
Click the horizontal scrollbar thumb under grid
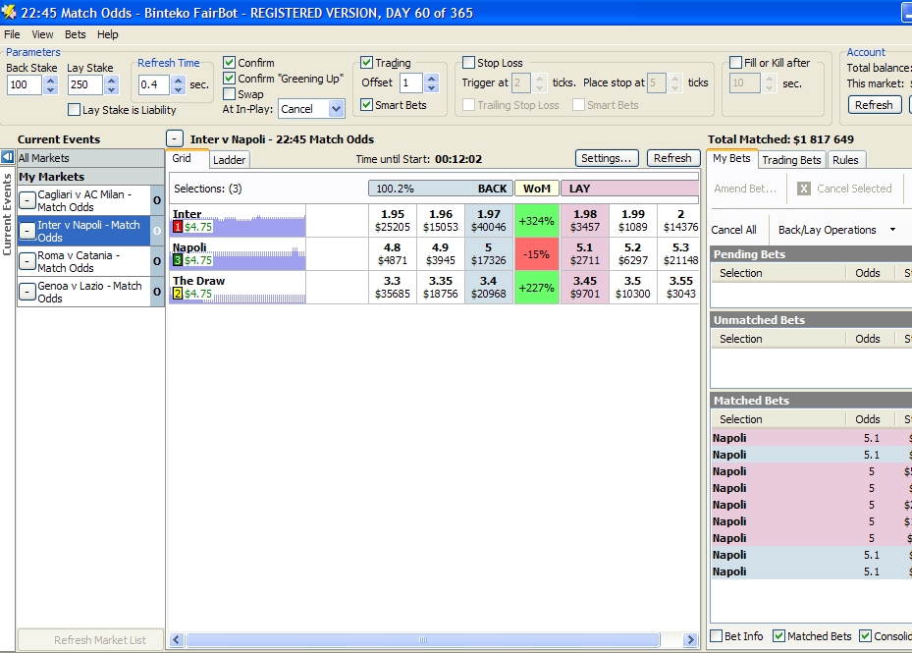423,639
